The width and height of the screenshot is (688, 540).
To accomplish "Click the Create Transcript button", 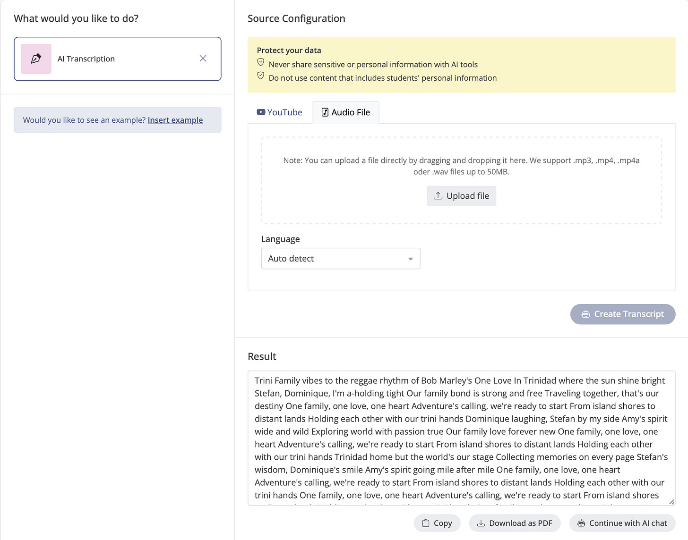I will [623, 314].
